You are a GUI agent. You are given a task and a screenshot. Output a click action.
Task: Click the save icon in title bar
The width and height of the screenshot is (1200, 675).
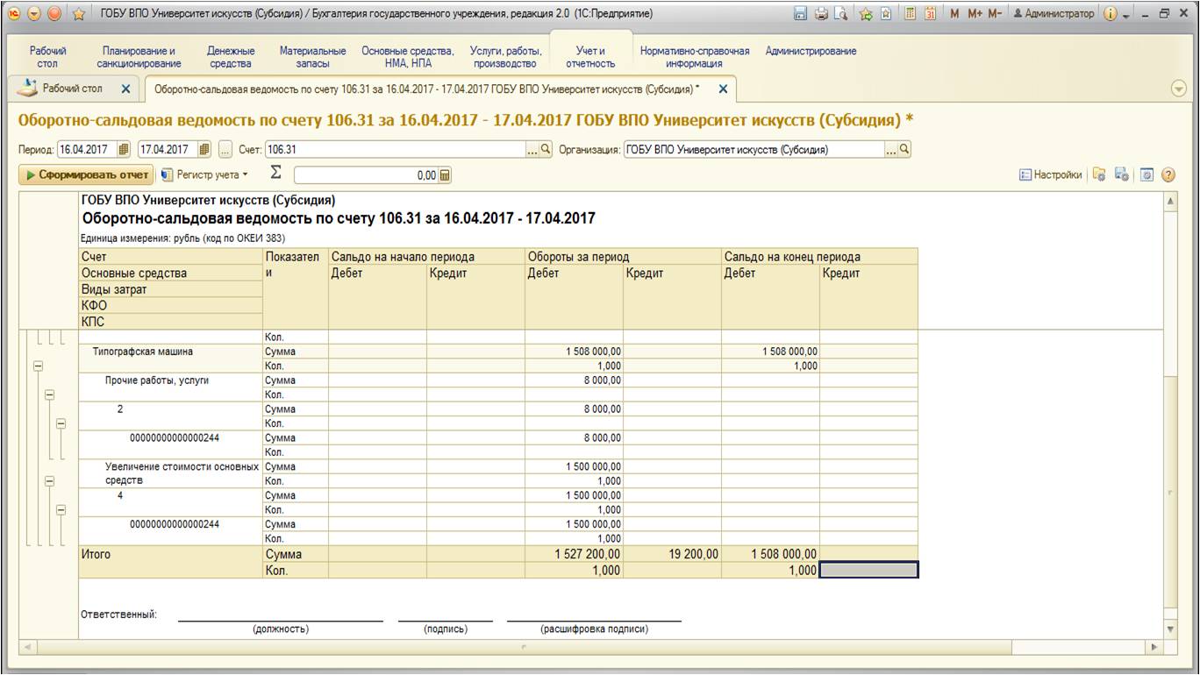click(x=800, y=14)
